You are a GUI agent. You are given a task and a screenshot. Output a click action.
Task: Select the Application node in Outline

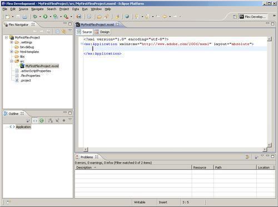point(23,127)
